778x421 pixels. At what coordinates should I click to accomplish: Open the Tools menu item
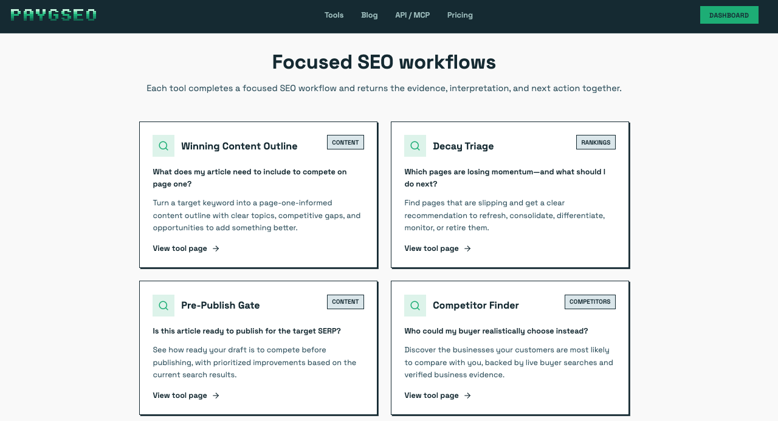334,15
